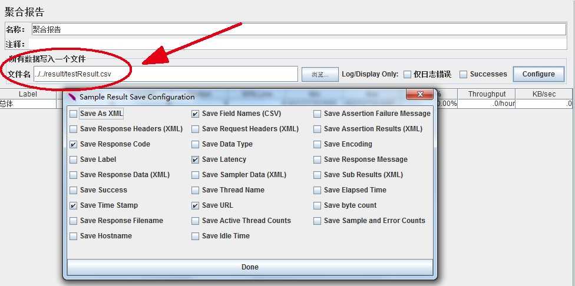
Task: Enable Save Assertion Failure Message
Action: 317,114
